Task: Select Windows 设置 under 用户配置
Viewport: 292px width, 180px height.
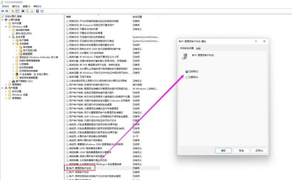Action: (x=20, y=95)
